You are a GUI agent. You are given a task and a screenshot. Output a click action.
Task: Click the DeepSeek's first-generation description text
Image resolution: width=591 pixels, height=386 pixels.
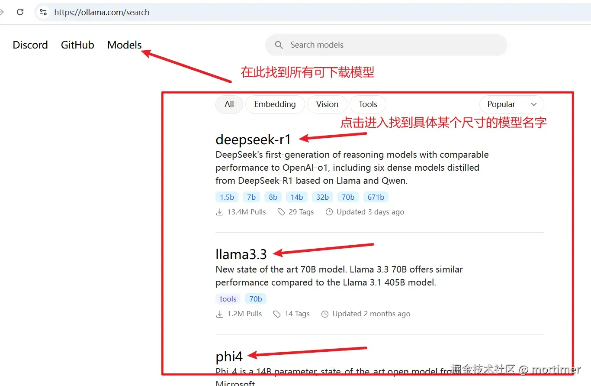[352, 168]
